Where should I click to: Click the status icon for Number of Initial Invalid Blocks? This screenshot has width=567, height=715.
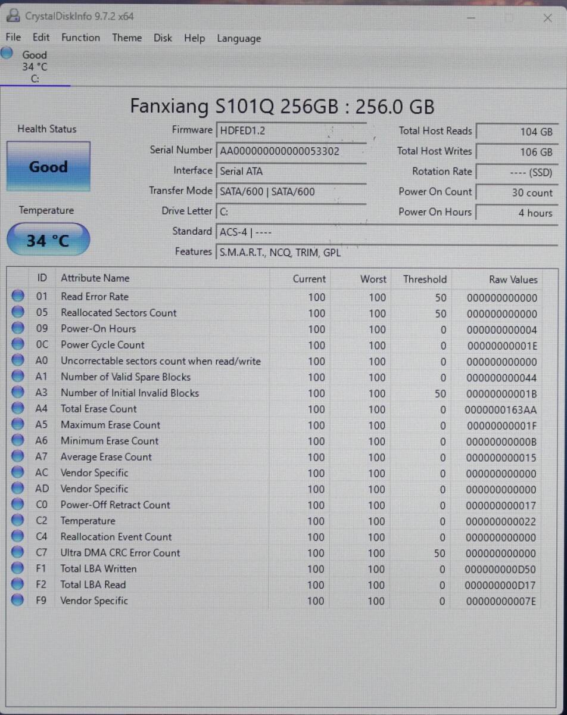tap(18, 393)
